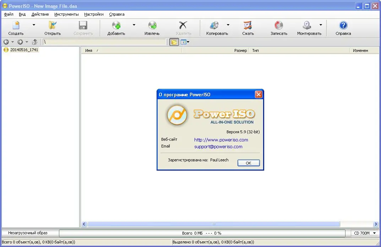
Task: Click the view mode icon
Action: pos(184,42)
